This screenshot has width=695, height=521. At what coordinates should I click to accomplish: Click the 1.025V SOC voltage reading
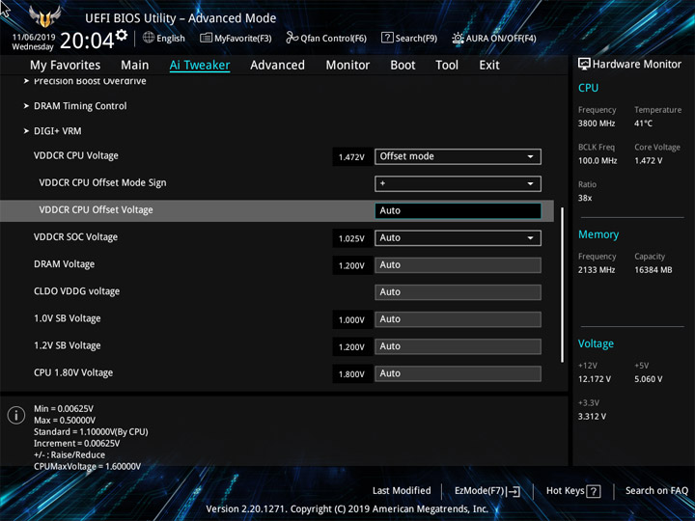[351, 239]
